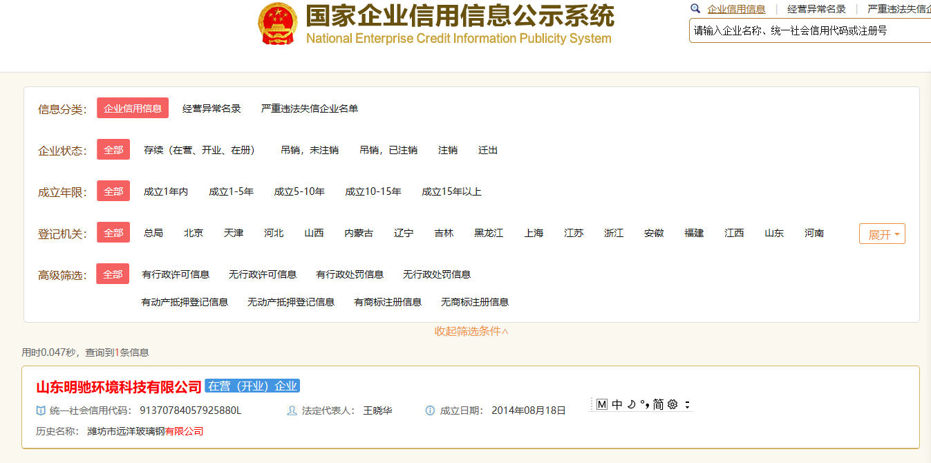The width and height of the screenshot is (931, 463).
Task: Focus the enterprise name search field
Action: point(810,30)
